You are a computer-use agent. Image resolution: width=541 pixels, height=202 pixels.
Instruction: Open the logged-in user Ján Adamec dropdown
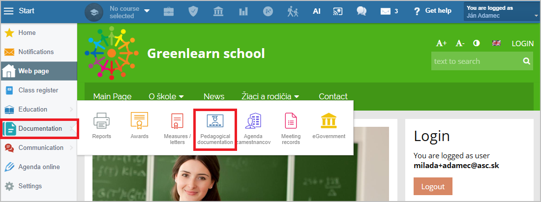(x=502, y=12)
